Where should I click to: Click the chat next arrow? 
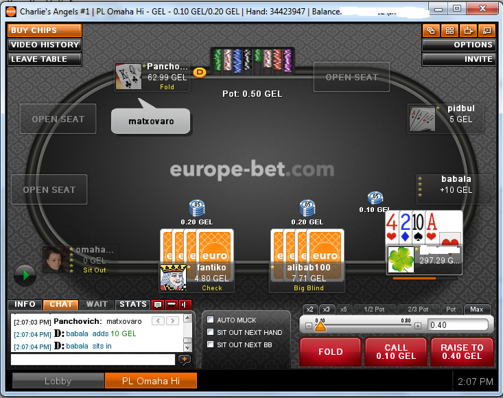(173, 320)
